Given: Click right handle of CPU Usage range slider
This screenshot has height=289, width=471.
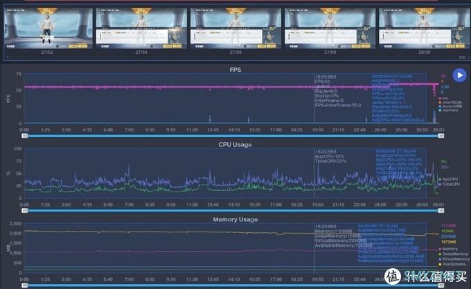Looking at the screenshot, I should 441,211.
